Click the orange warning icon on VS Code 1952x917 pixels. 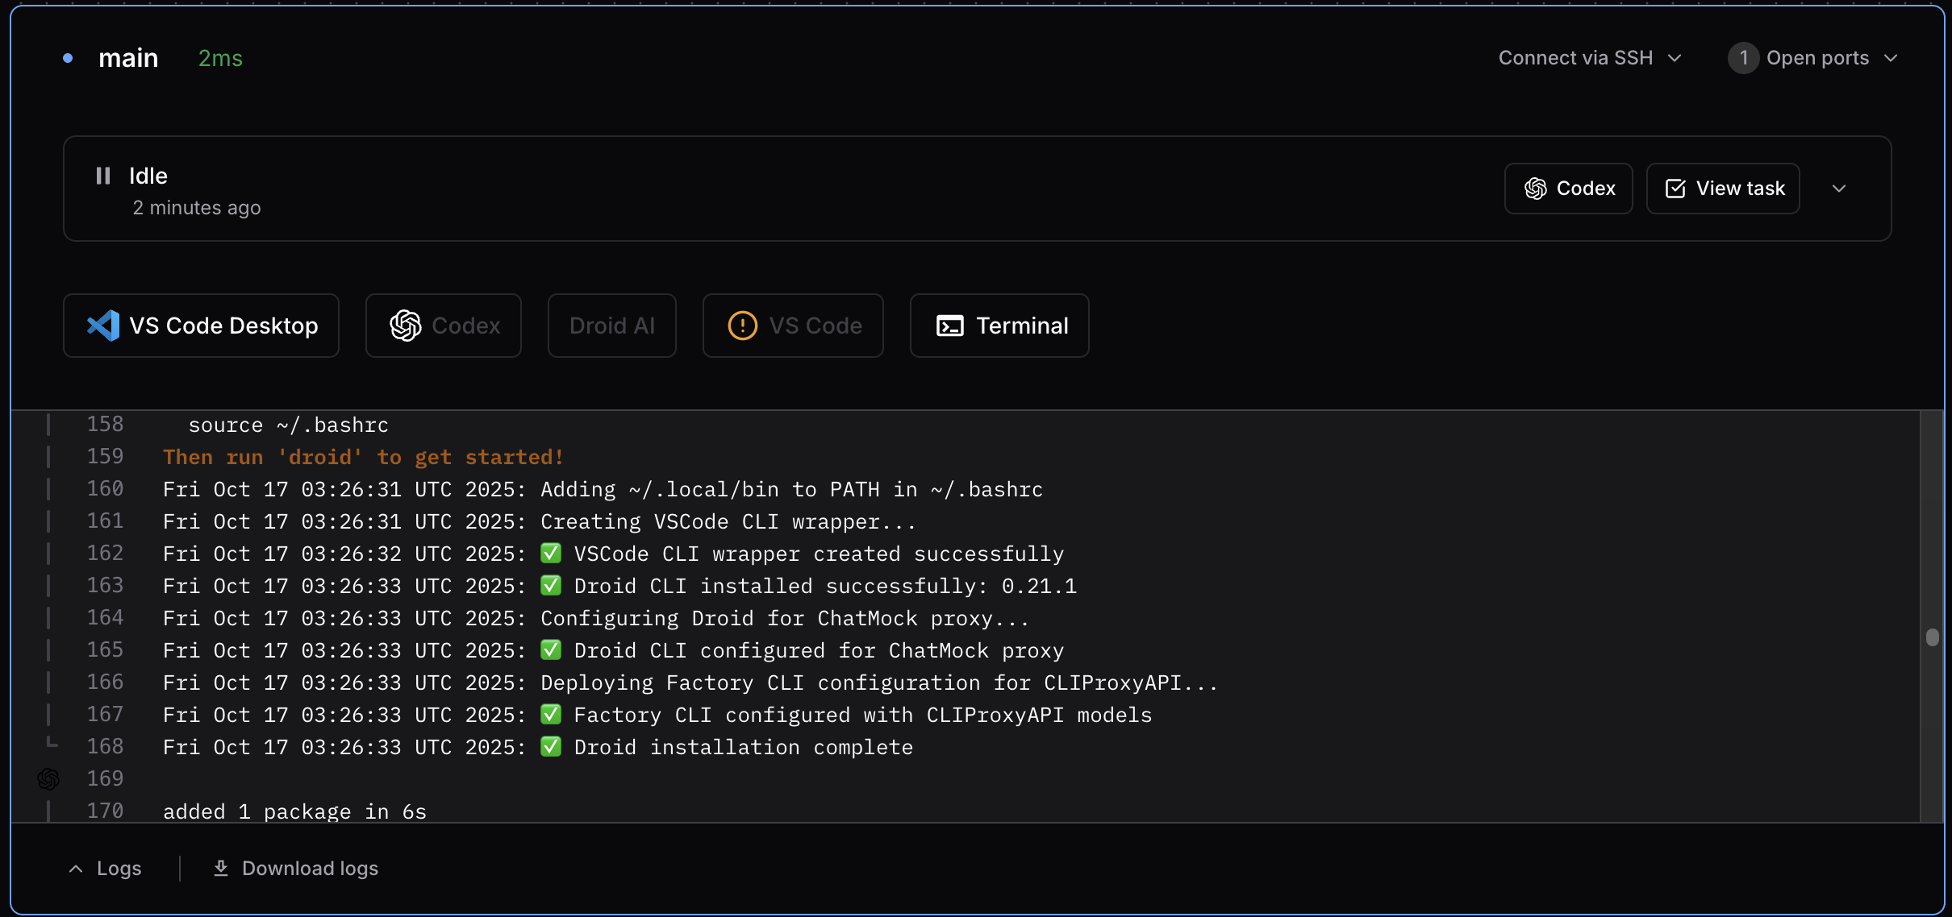pyautogui.click(x=742, y=326)
